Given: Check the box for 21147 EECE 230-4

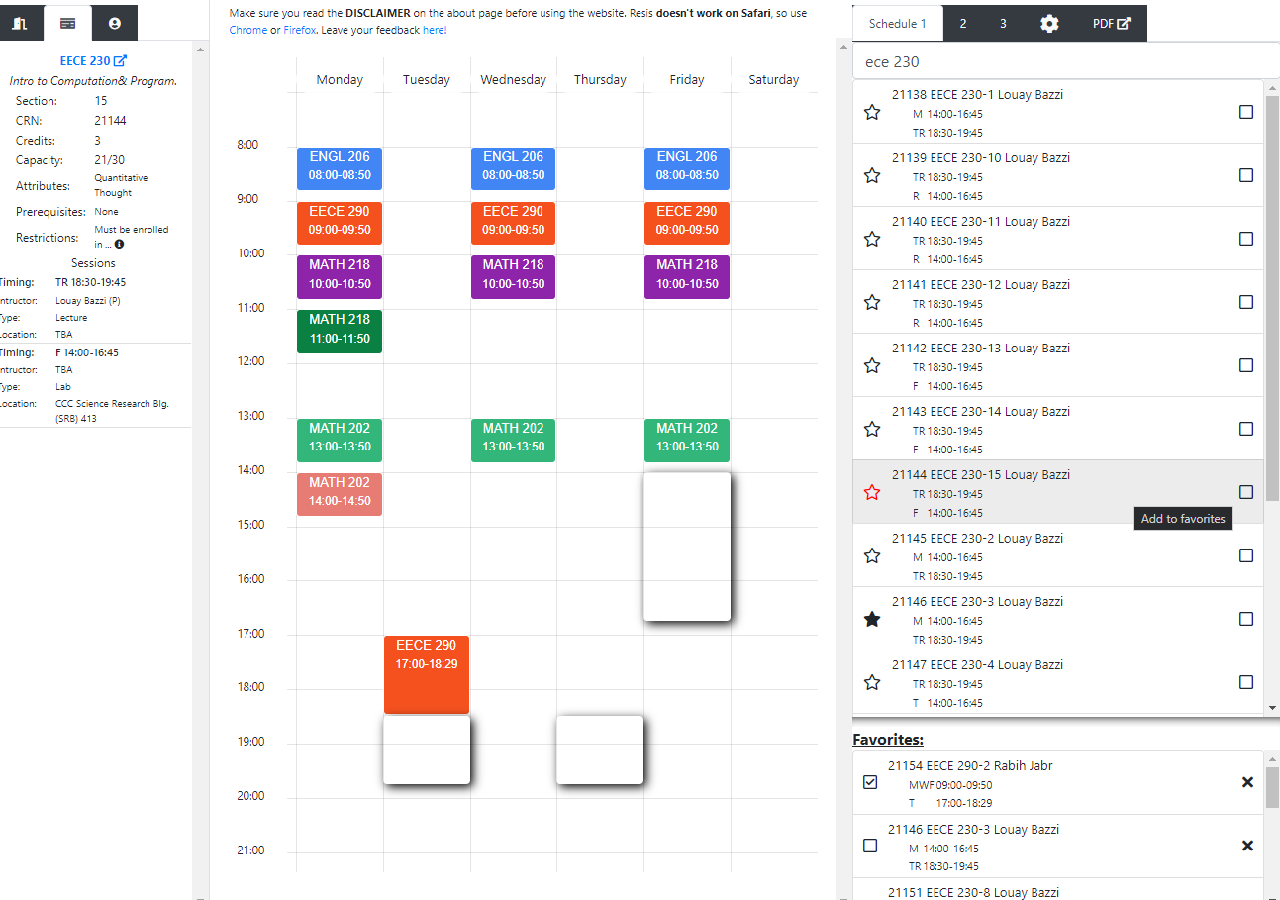Looking at the screenshot, I should tap(1246, 682).
